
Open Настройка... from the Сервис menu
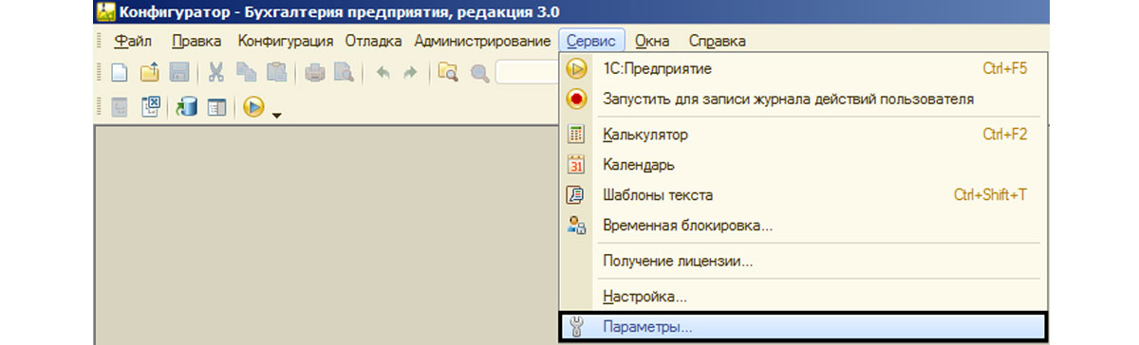coord(803,297)
